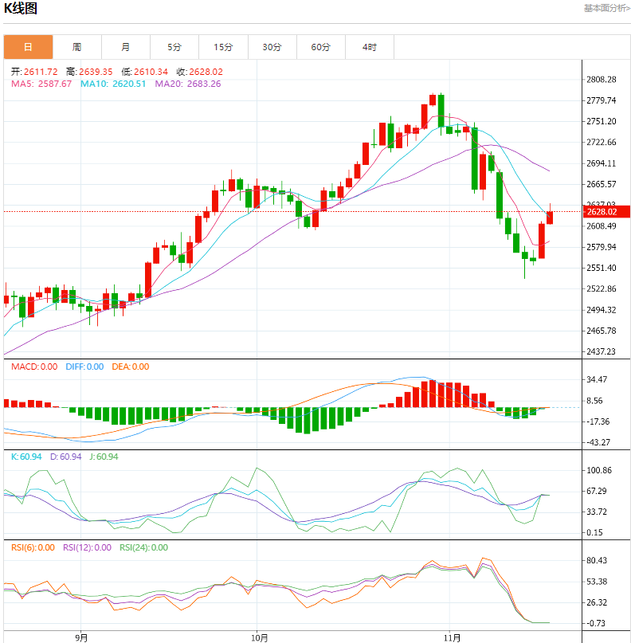The image size is (631, 643).
Task: Open the 基本面分析 link
Action: [x=605, y=9]
